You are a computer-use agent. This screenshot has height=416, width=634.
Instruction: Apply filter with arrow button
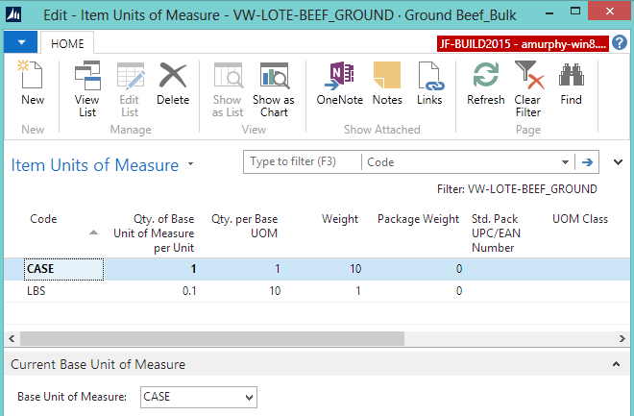click(587, 162)
